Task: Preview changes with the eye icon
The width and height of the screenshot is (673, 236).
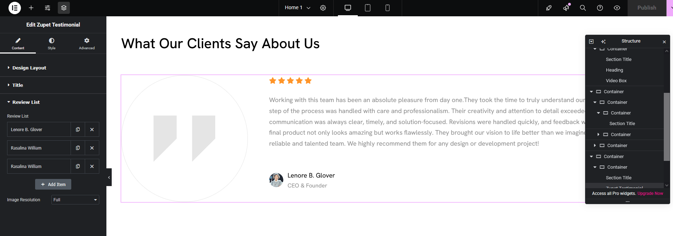Action: point(617,8)
